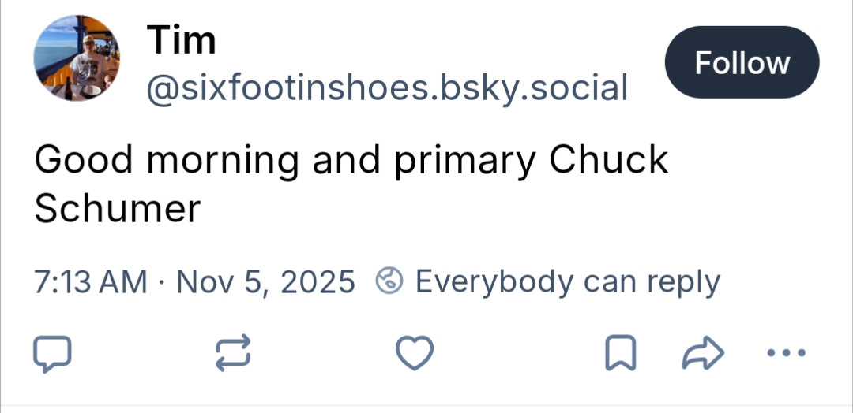
Task: Click the Nov 5, 2025 post date
Action: tap(265, 281)
